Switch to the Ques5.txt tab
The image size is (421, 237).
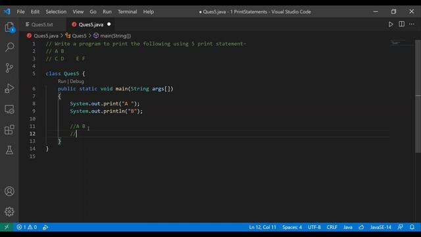tap(42, 24)
